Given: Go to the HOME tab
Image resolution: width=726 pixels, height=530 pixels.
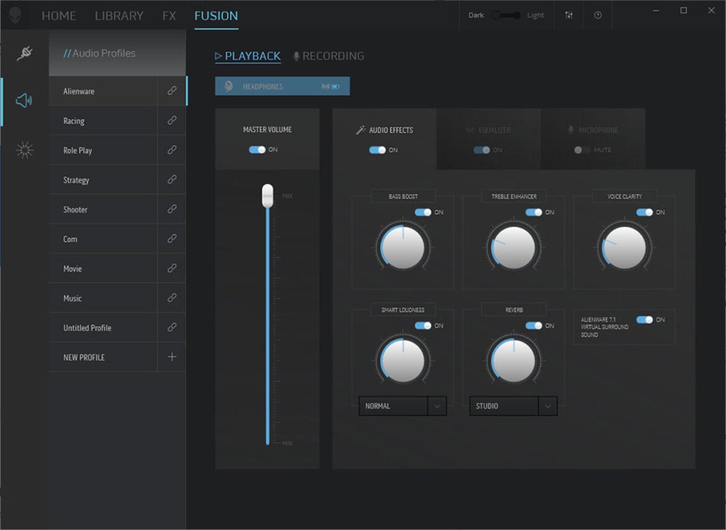Looking at the screenshot, I should pos(59,16).
